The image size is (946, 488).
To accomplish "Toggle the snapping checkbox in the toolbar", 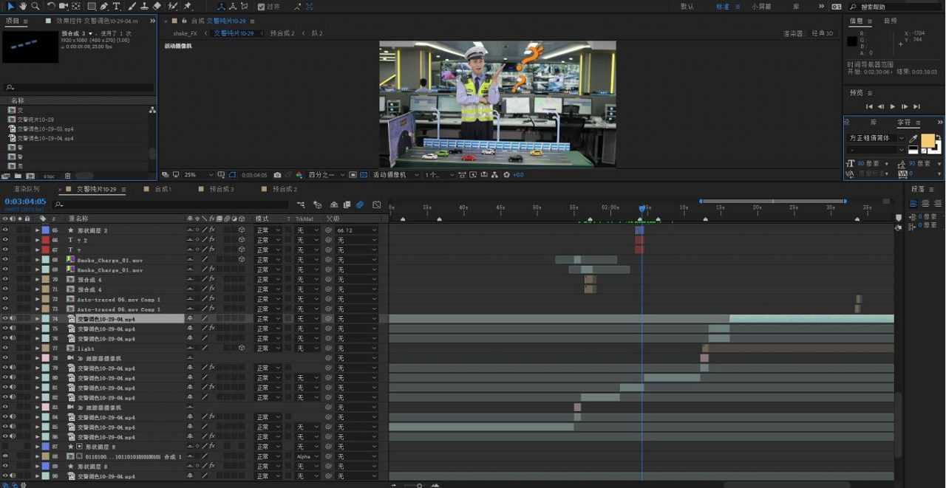I will [x=261, y=7].
